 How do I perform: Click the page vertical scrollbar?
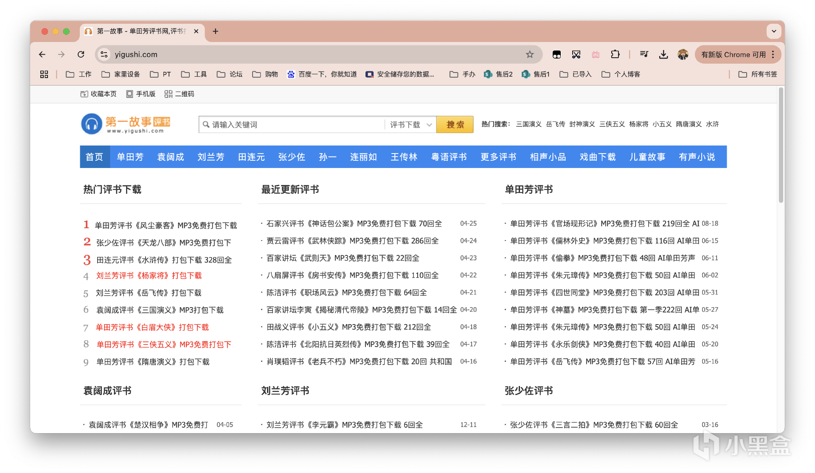click(x=781, y=144)
